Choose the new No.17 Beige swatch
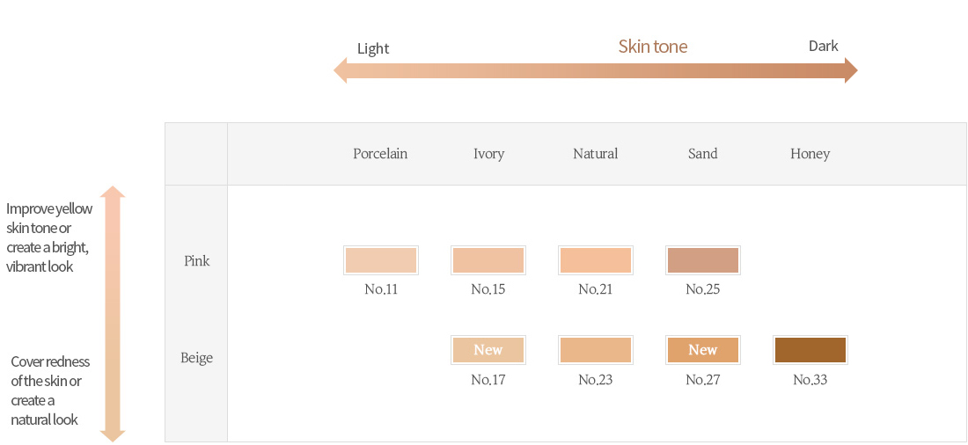The image size is (968, 445). pyautogui.click(x=488, y=350)
